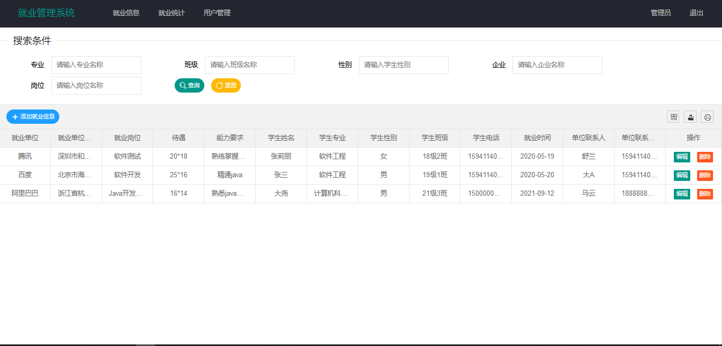Switch to the 就业统计 section

[x=171, y=13]
